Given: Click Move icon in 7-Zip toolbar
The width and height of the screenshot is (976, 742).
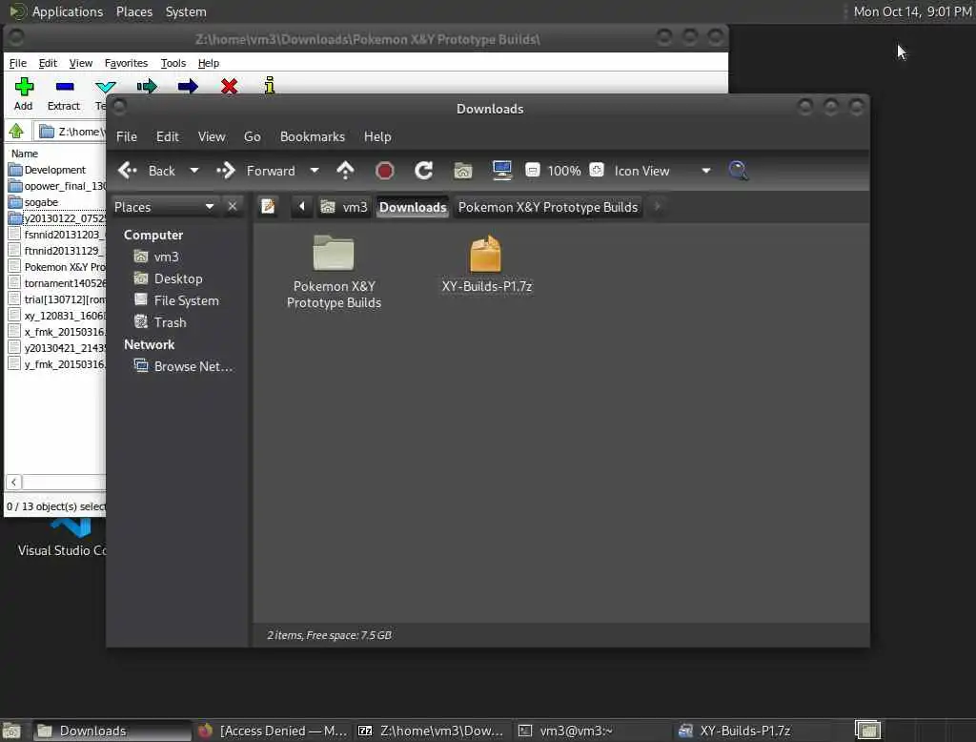Looking at the screenshot, I should pyautogui.click(x=188, y=86).
